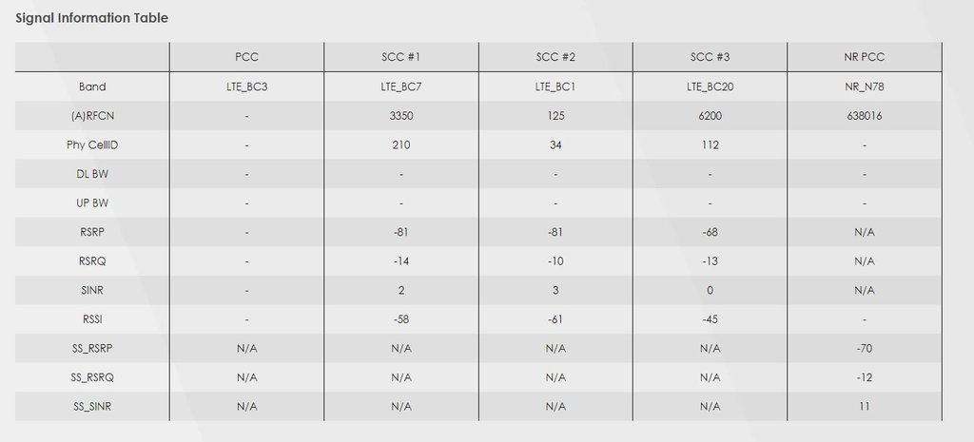974x442 pixels.
Task: Click the Phy CellID row label
Action: pos(92,145)
